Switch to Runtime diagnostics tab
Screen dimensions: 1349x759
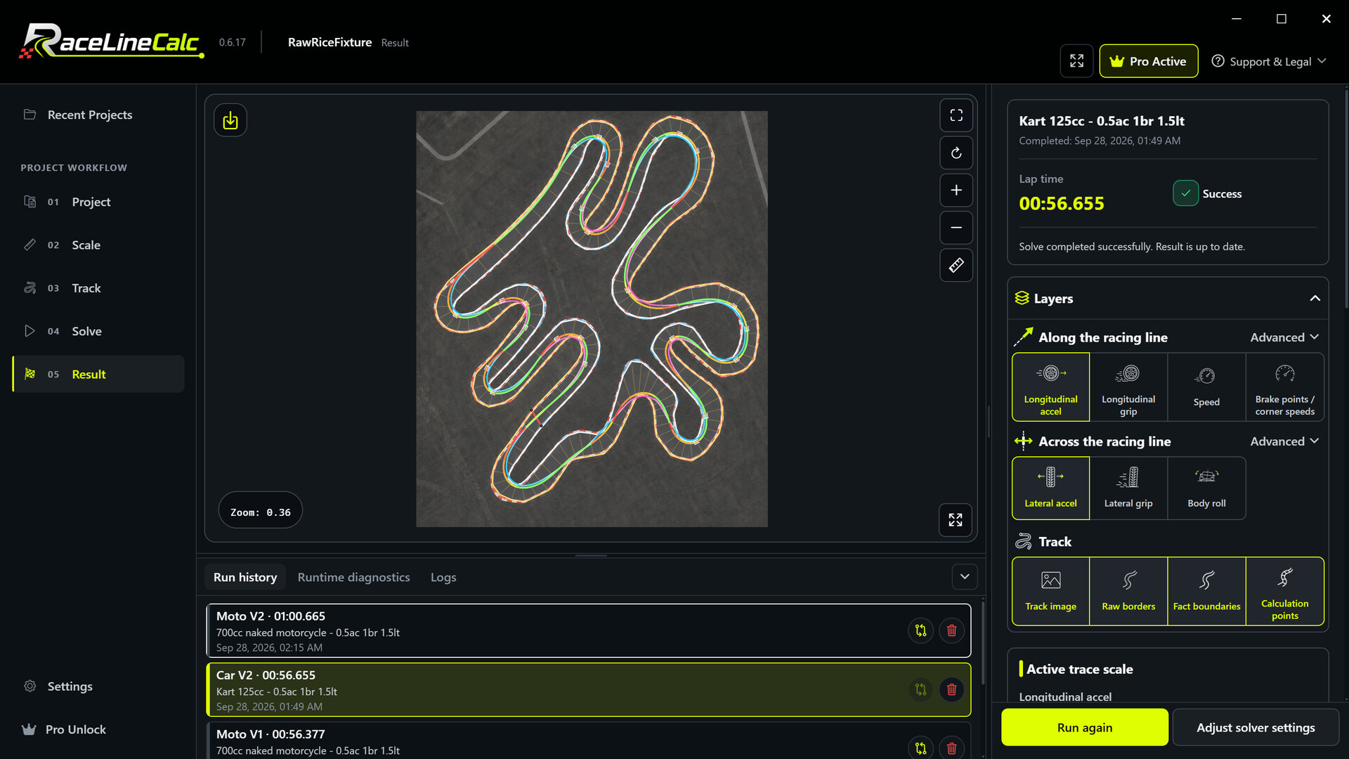[353, 577]
